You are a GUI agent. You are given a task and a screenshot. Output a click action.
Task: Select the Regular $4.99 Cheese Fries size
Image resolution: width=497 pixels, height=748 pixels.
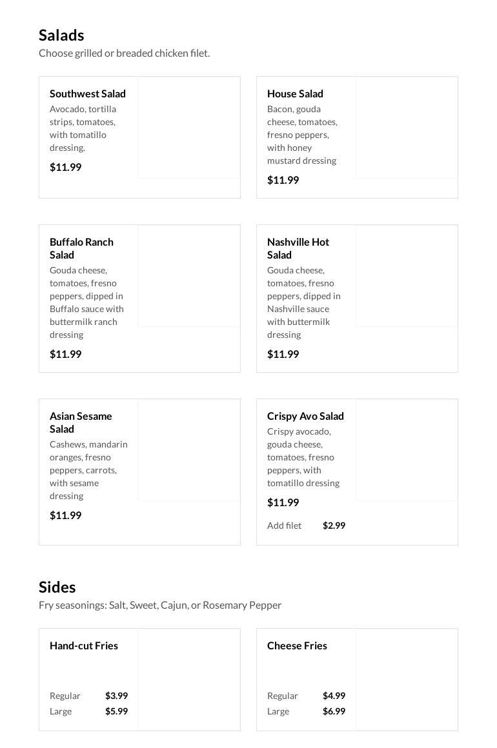306,696
